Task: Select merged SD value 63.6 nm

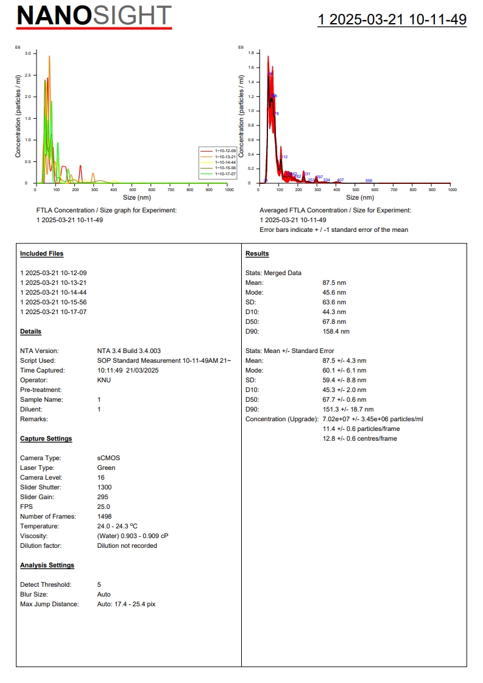Action: point(334,303)
